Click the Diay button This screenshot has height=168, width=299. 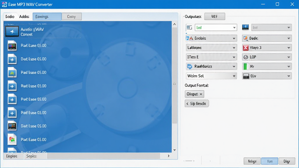pyautogui.click(x=287, y=161)
